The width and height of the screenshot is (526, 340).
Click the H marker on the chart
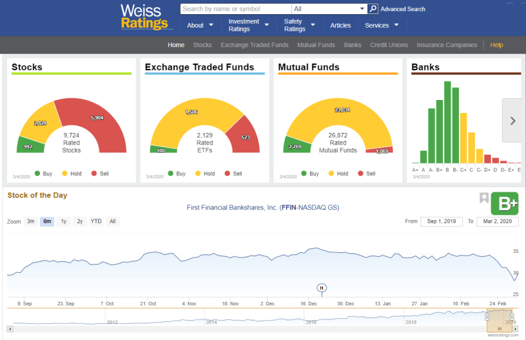(322, 288)
